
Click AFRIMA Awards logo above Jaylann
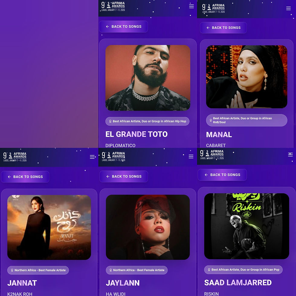pyautogui.click(x=114, y=156)
